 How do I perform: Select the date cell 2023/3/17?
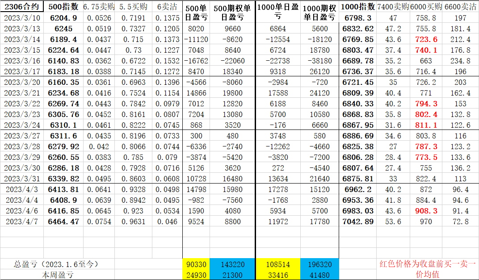click(x=22, y=71)
